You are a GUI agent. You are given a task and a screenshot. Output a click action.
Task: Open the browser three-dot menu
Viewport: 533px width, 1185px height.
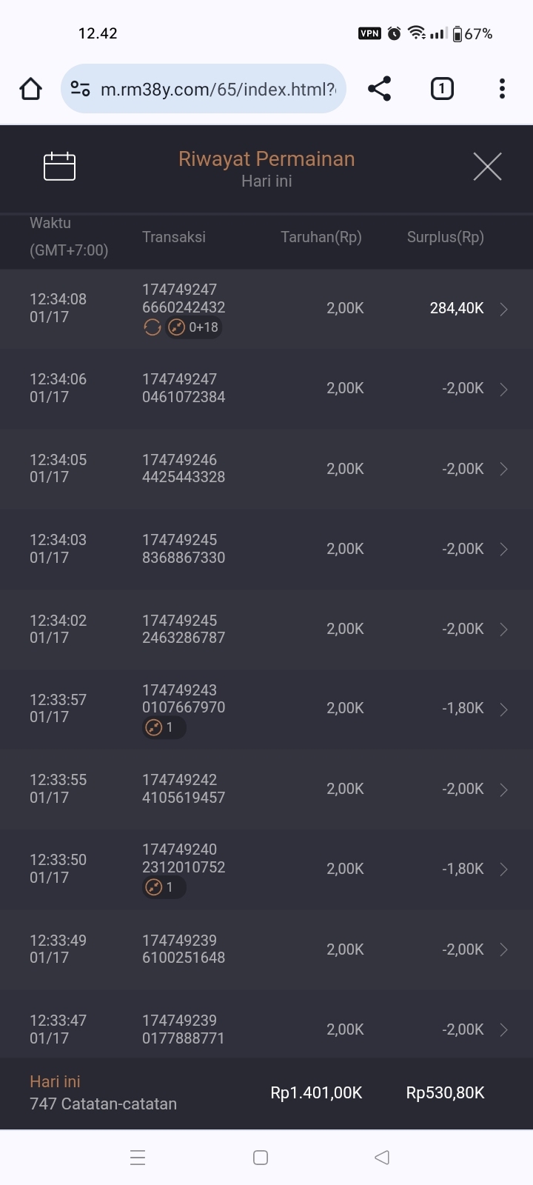(x=502, y=89)
